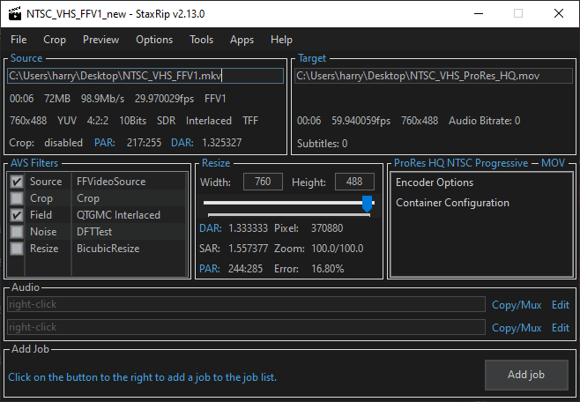Enable the Crop filter checkbox
The image size is (580, 402).
pyautogui.click(x=17, y=198)
